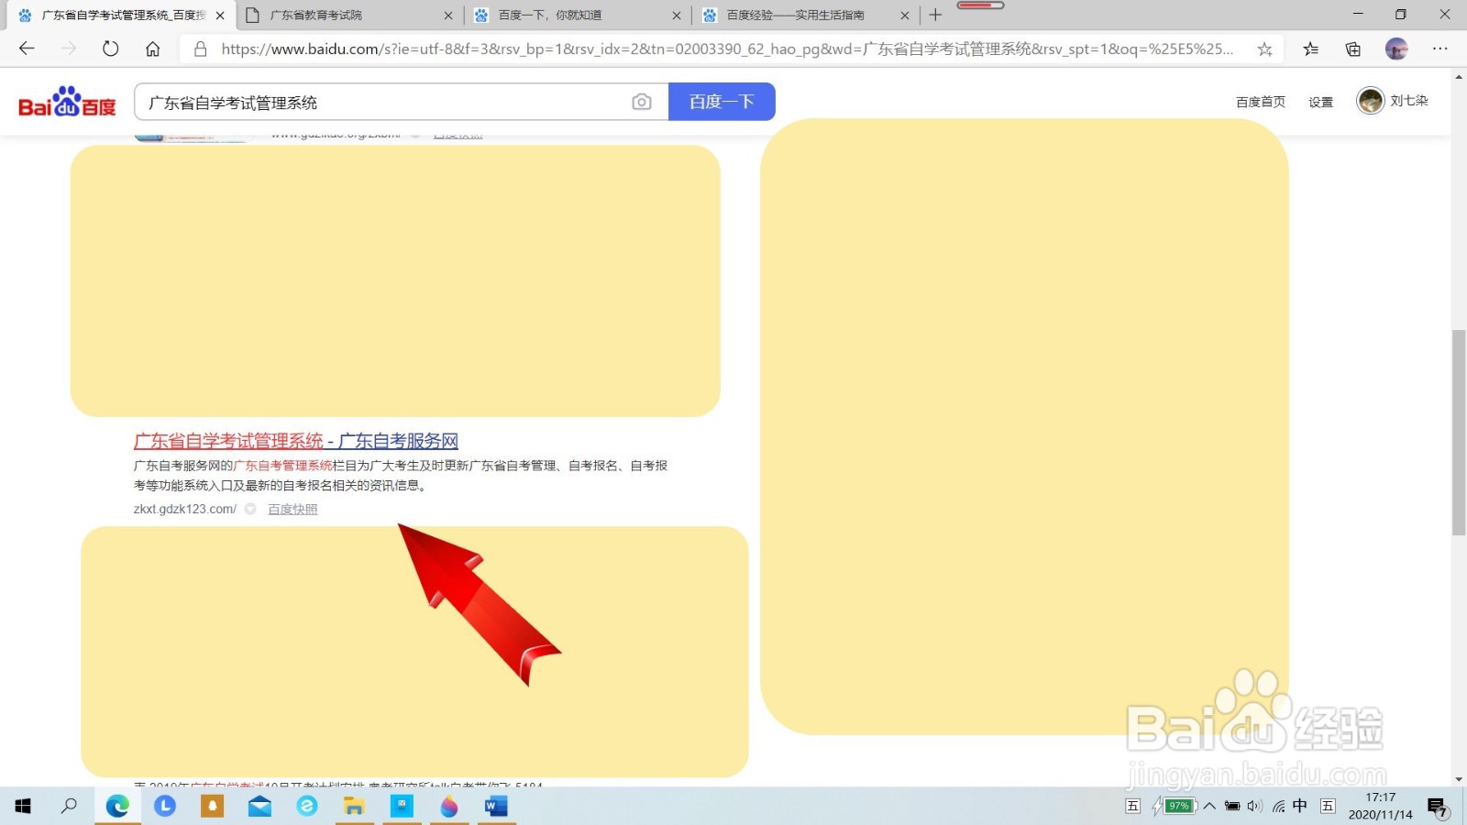
Task: Open the 百度首页 link
Action: point(1261,102)
